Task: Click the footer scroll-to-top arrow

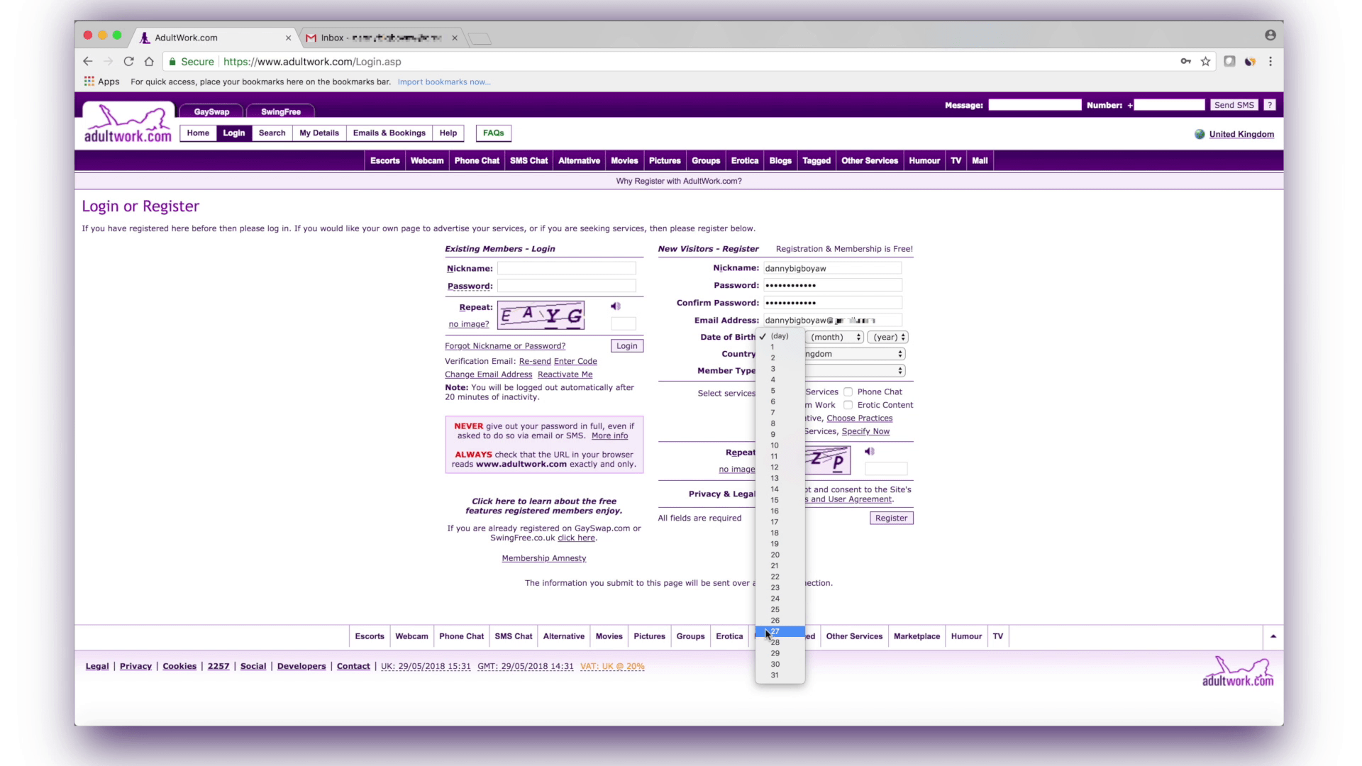Action: (1273, 636)
